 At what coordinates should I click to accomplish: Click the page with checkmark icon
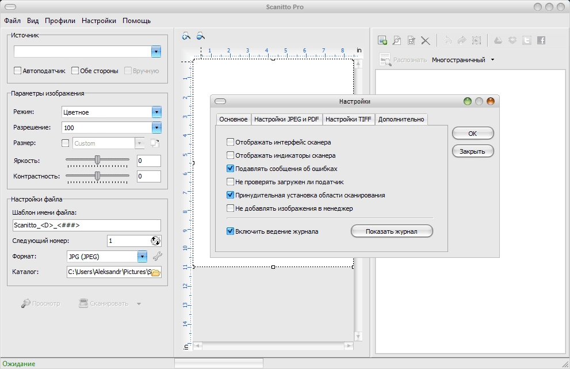tap(411, 40)
